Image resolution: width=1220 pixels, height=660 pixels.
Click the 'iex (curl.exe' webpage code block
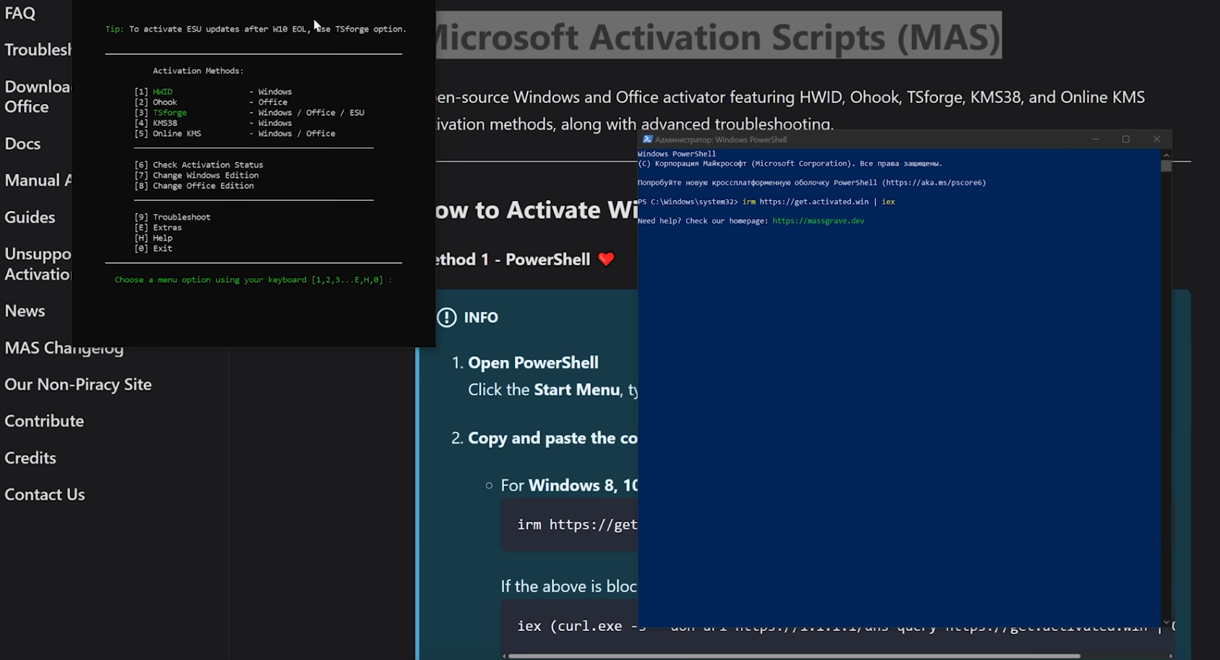click(837, 626)
